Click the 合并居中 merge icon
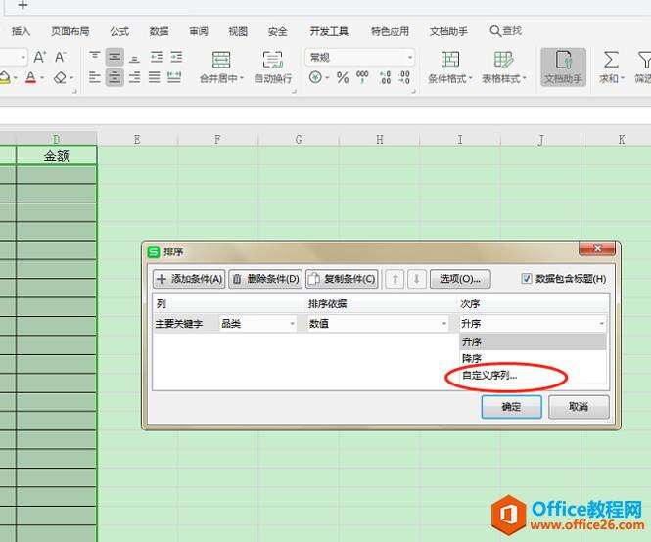 click(x=221, y=61)
